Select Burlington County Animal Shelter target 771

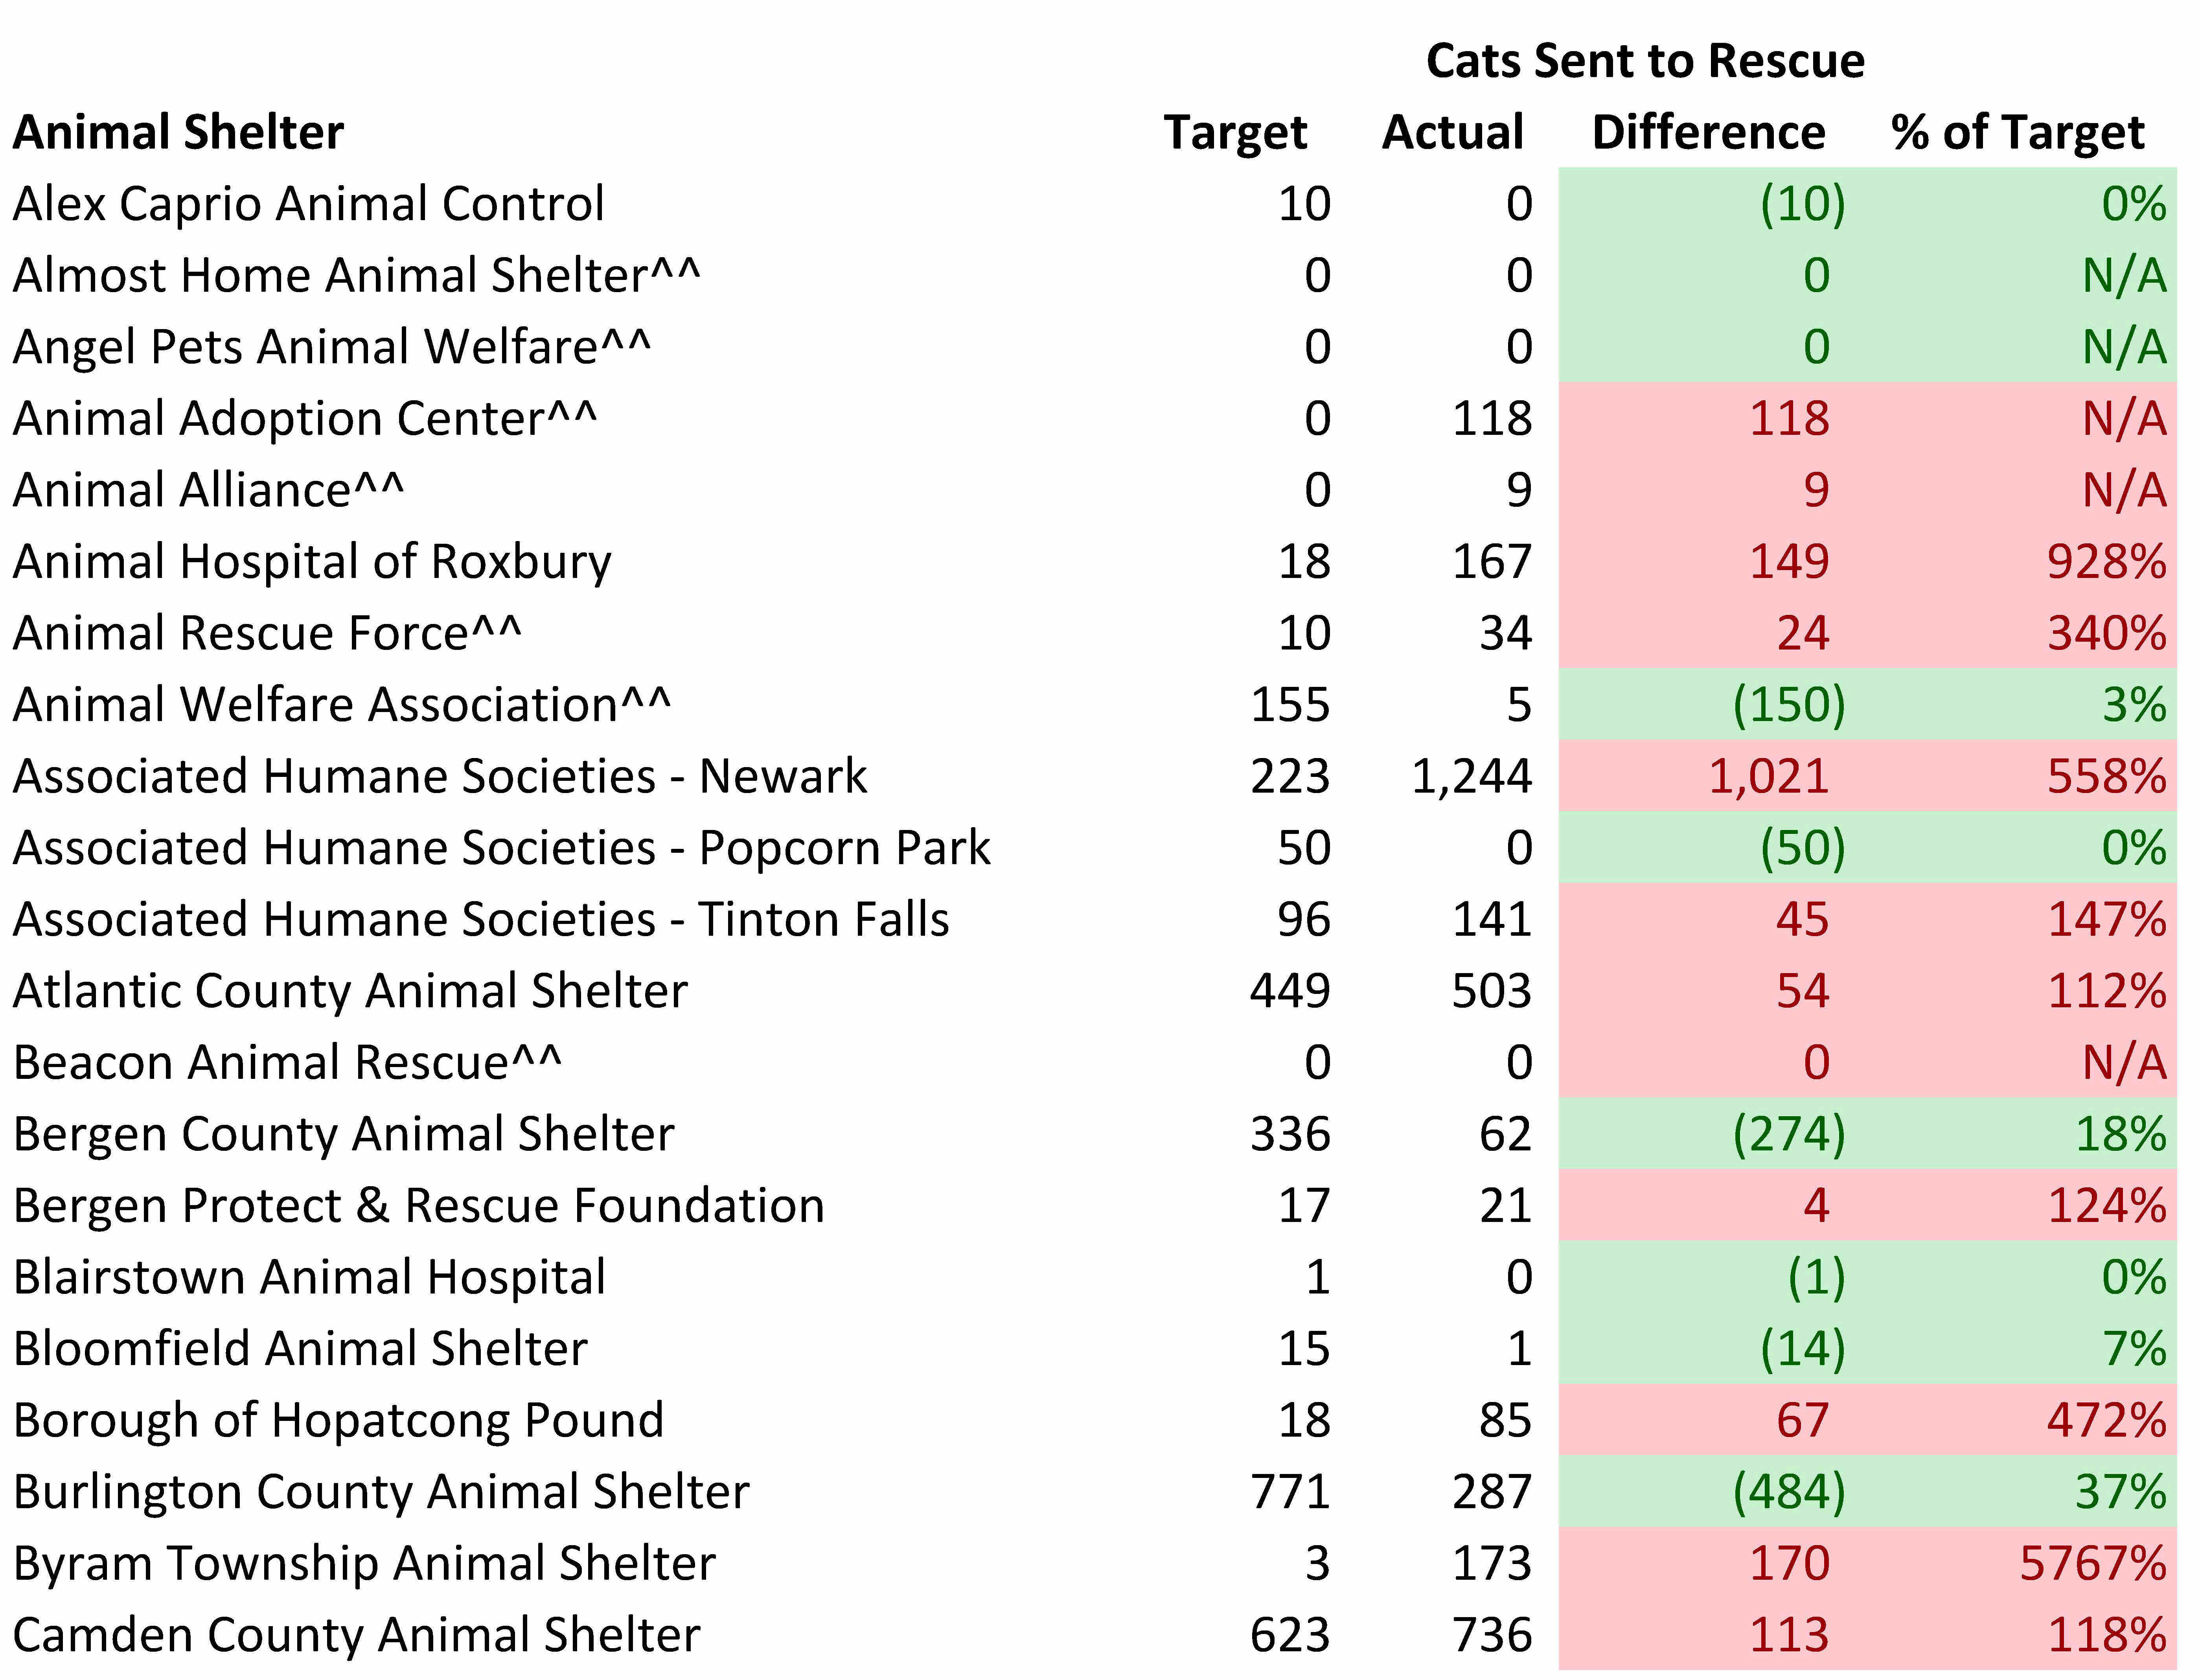pyautogui.click(x=1290, y=1492)
